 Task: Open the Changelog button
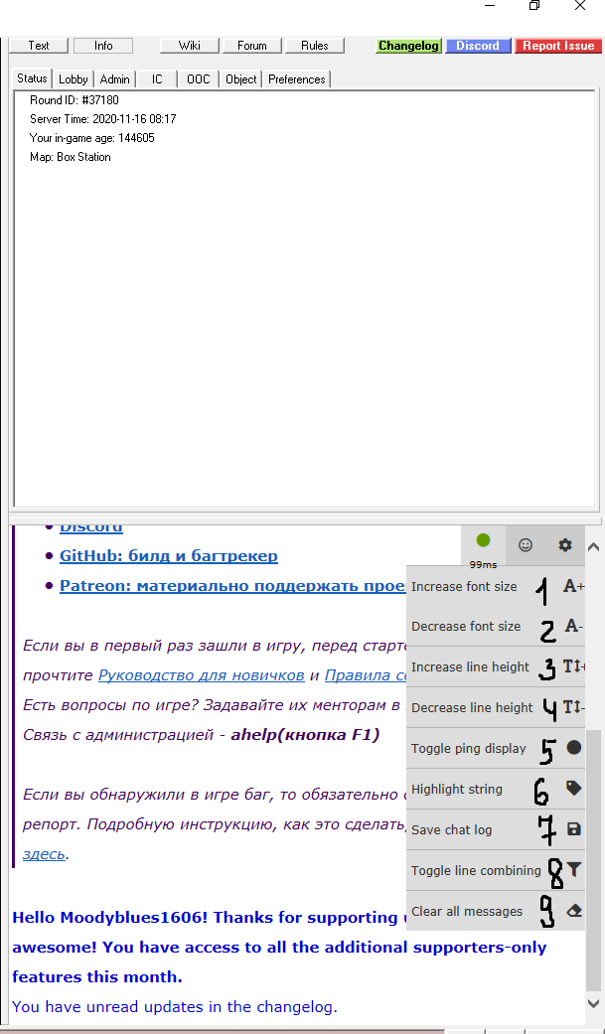point(408,46)
